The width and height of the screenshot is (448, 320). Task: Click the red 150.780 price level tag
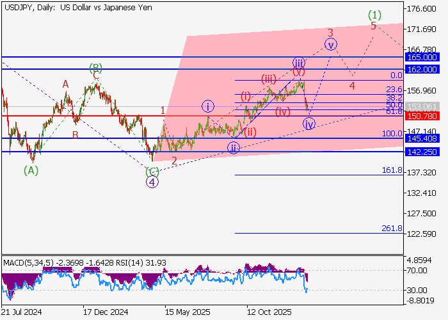pyautogui.click(x=422, y=116)
